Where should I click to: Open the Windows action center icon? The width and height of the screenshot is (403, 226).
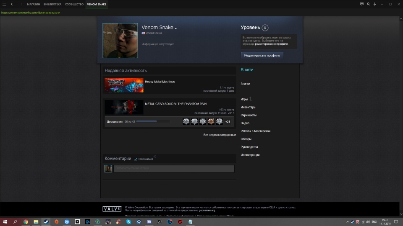pos(396,222)
